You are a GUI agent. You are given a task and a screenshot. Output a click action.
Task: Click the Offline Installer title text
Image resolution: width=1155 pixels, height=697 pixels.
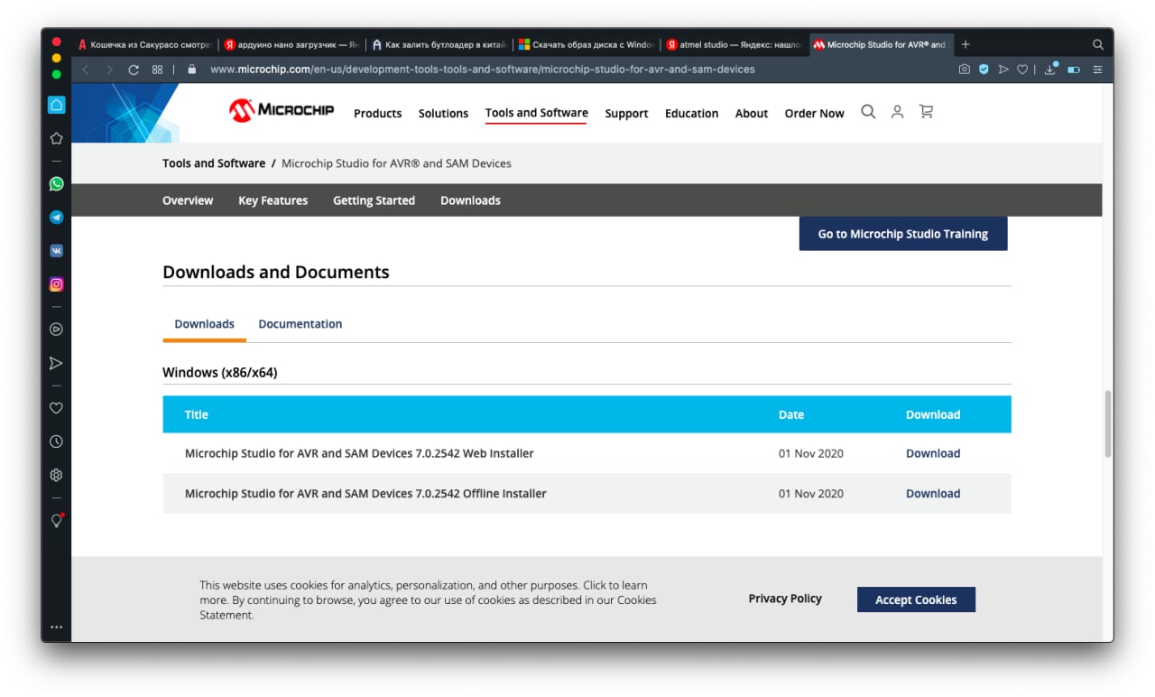[x=365, y=493]
